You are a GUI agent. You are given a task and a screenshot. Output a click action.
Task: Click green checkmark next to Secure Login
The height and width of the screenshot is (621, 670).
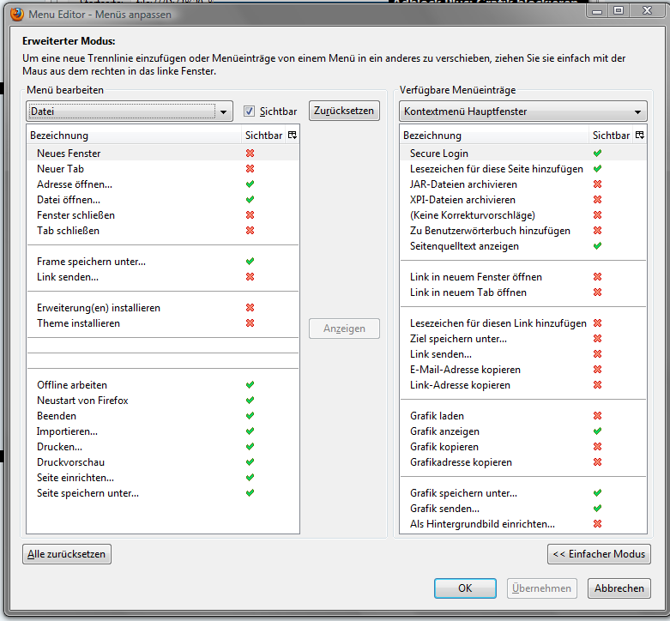click(597, 154)
